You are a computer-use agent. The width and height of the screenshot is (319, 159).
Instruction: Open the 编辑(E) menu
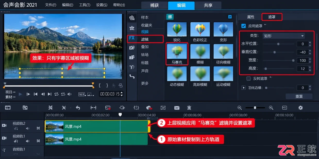click(x=68, y=5)
